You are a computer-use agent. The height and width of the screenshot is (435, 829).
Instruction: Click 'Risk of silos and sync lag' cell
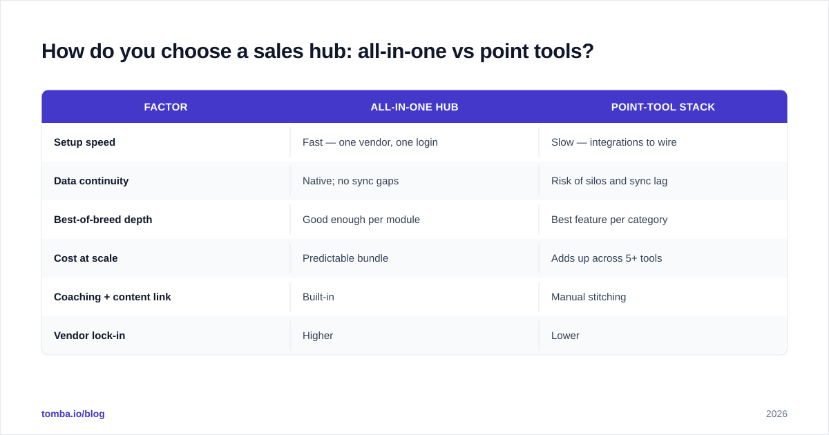click(x=609, y=181)
